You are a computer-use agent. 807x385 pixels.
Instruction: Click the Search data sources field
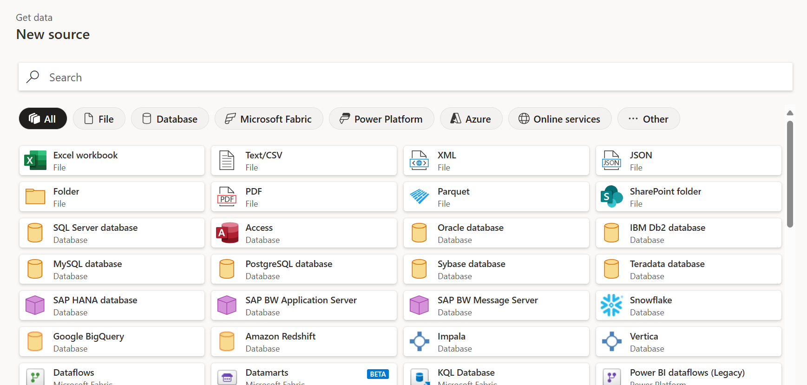tap(405, 77)
